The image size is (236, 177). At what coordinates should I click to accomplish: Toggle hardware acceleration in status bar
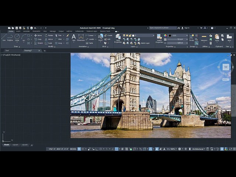(222, 149)
